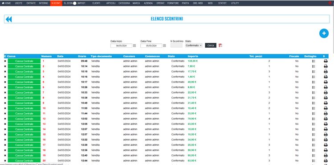Open FORNITORE menu

tap(173, 3)
